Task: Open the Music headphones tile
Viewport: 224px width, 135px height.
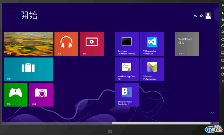Action: pyautogui.click(x=66, y=44)
